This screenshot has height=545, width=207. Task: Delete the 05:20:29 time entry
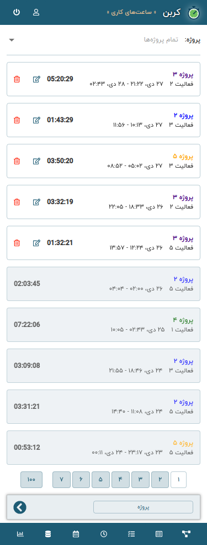(x=17, y=79)
